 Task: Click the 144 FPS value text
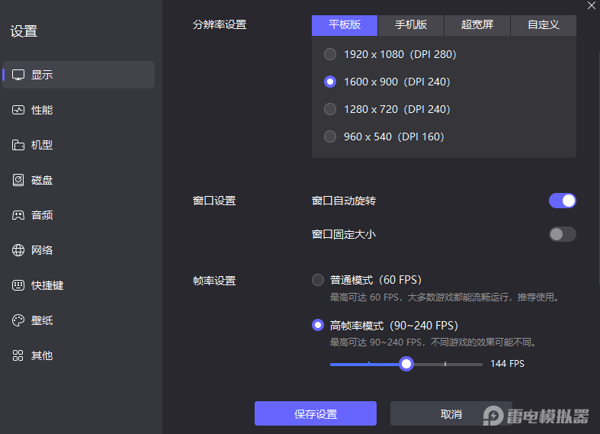[507, 364]
